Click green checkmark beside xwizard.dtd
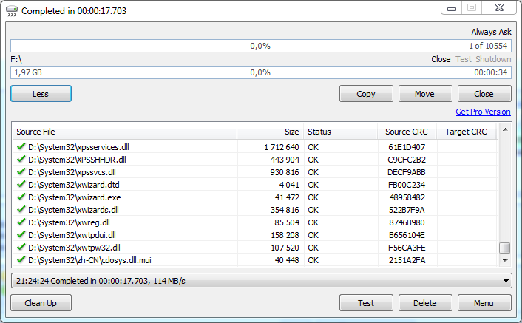This screenshot has height=323, width=522. tap(21, 184)
